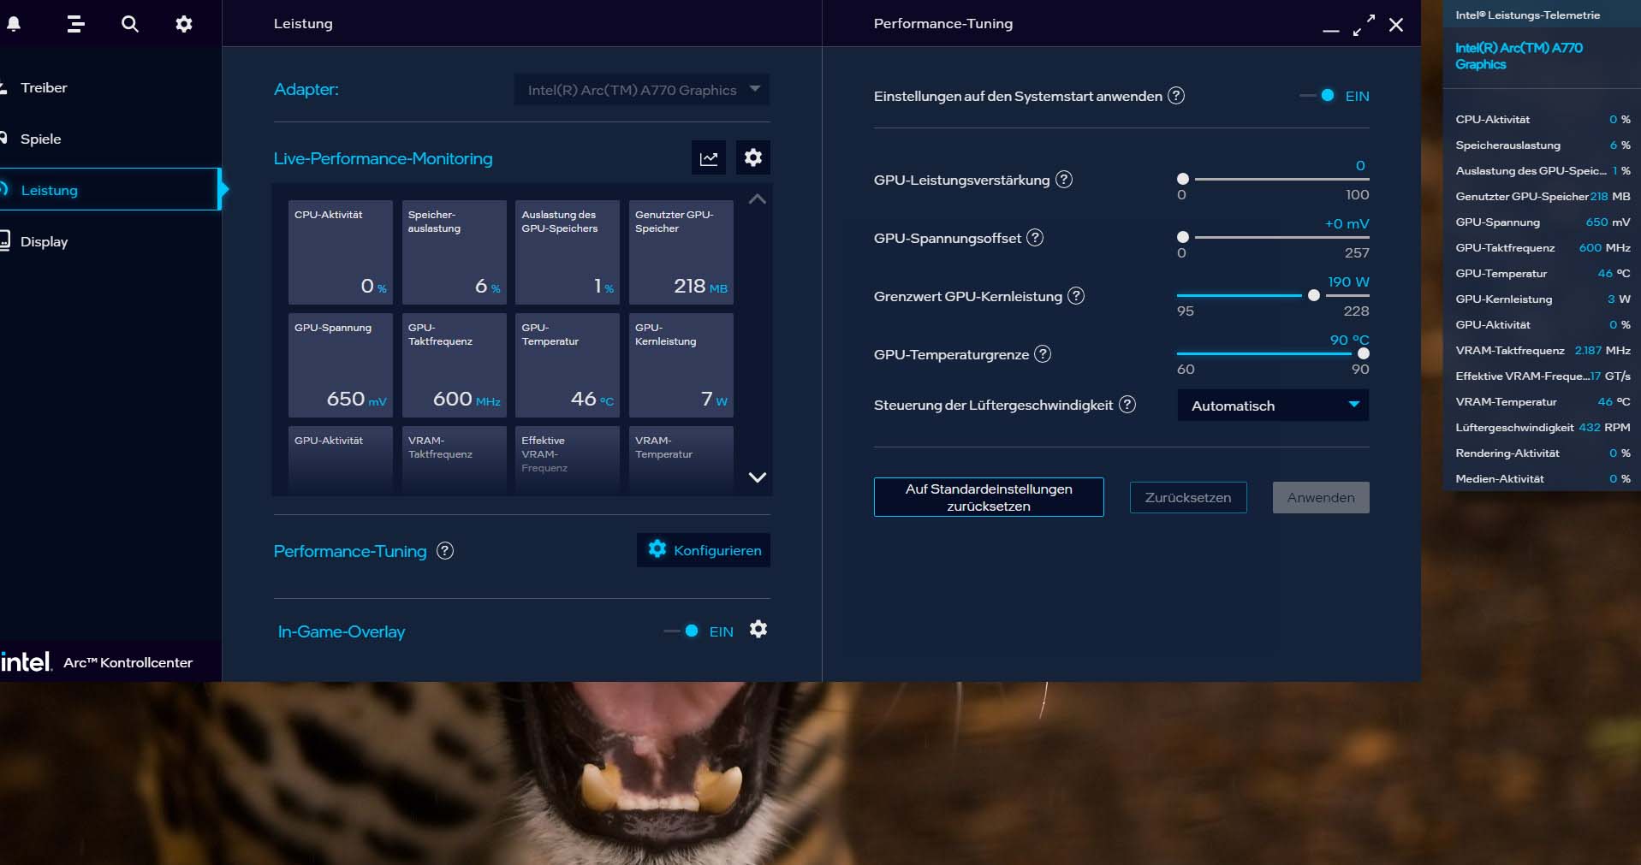Click the GPU-Leistungsverstärkung slider handle
This screenshot has width=1641, height=865.
(1183, 179)
